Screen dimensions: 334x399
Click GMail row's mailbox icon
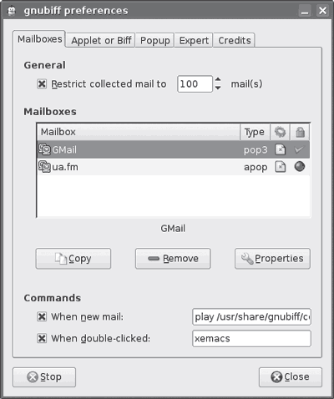click(x=44, y=149)
